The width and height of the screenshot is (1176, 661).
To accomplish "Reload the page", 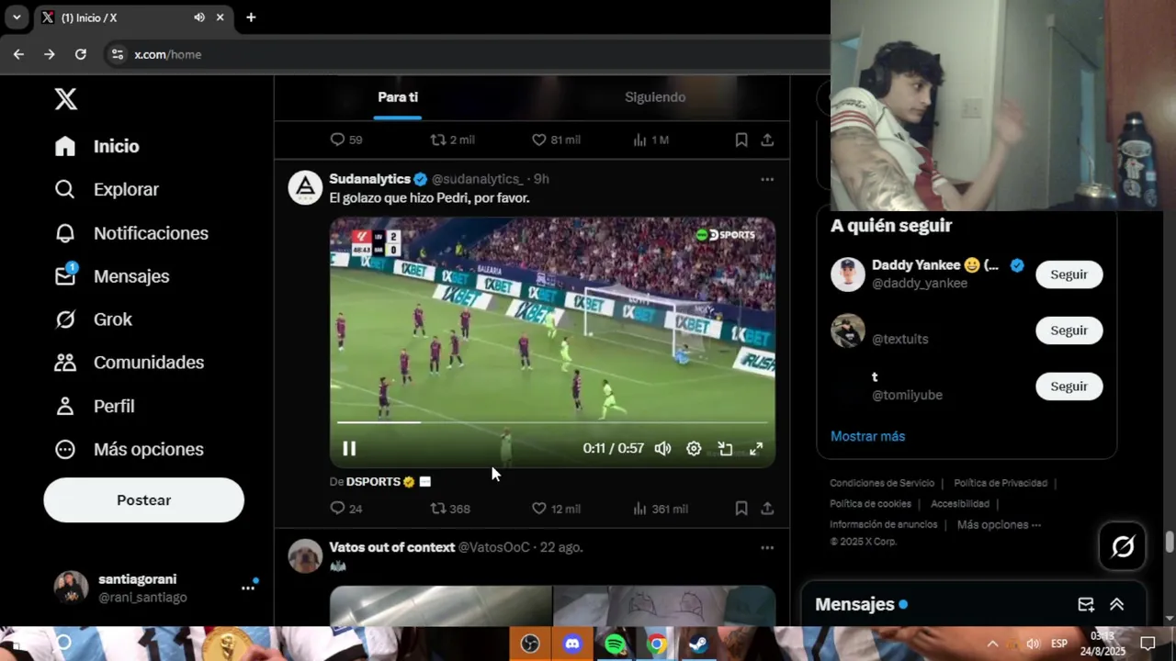I will pos(81,54).
